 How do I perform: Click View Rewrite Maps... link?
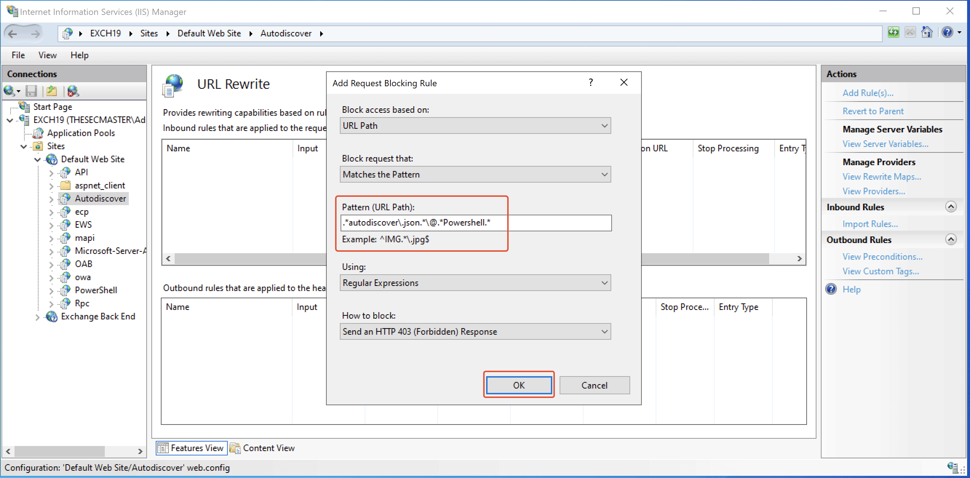click(x=882, y=176)
